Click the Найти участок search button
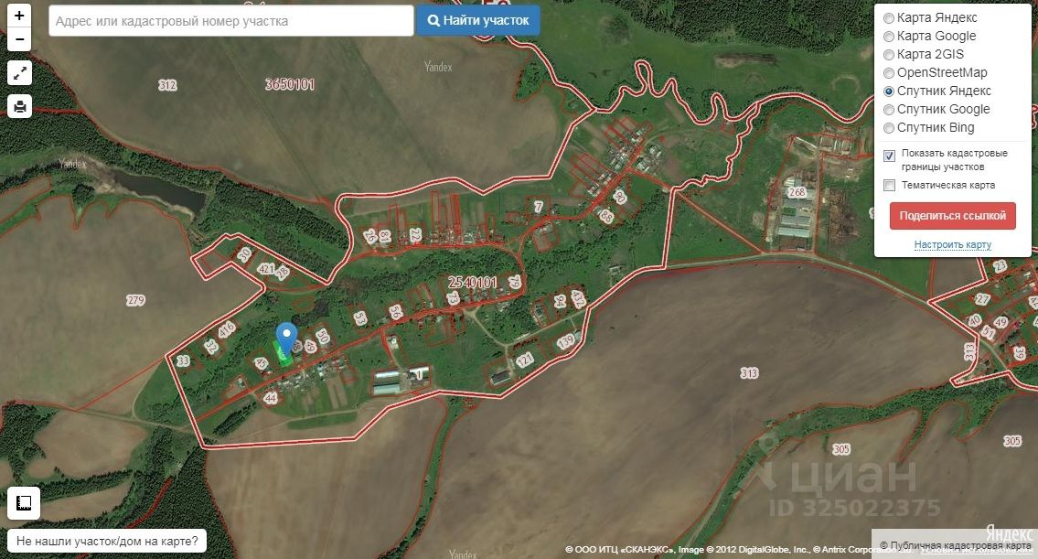This screenshot has height=559, width=1038. pyautogui.click(x=478, y=20)
